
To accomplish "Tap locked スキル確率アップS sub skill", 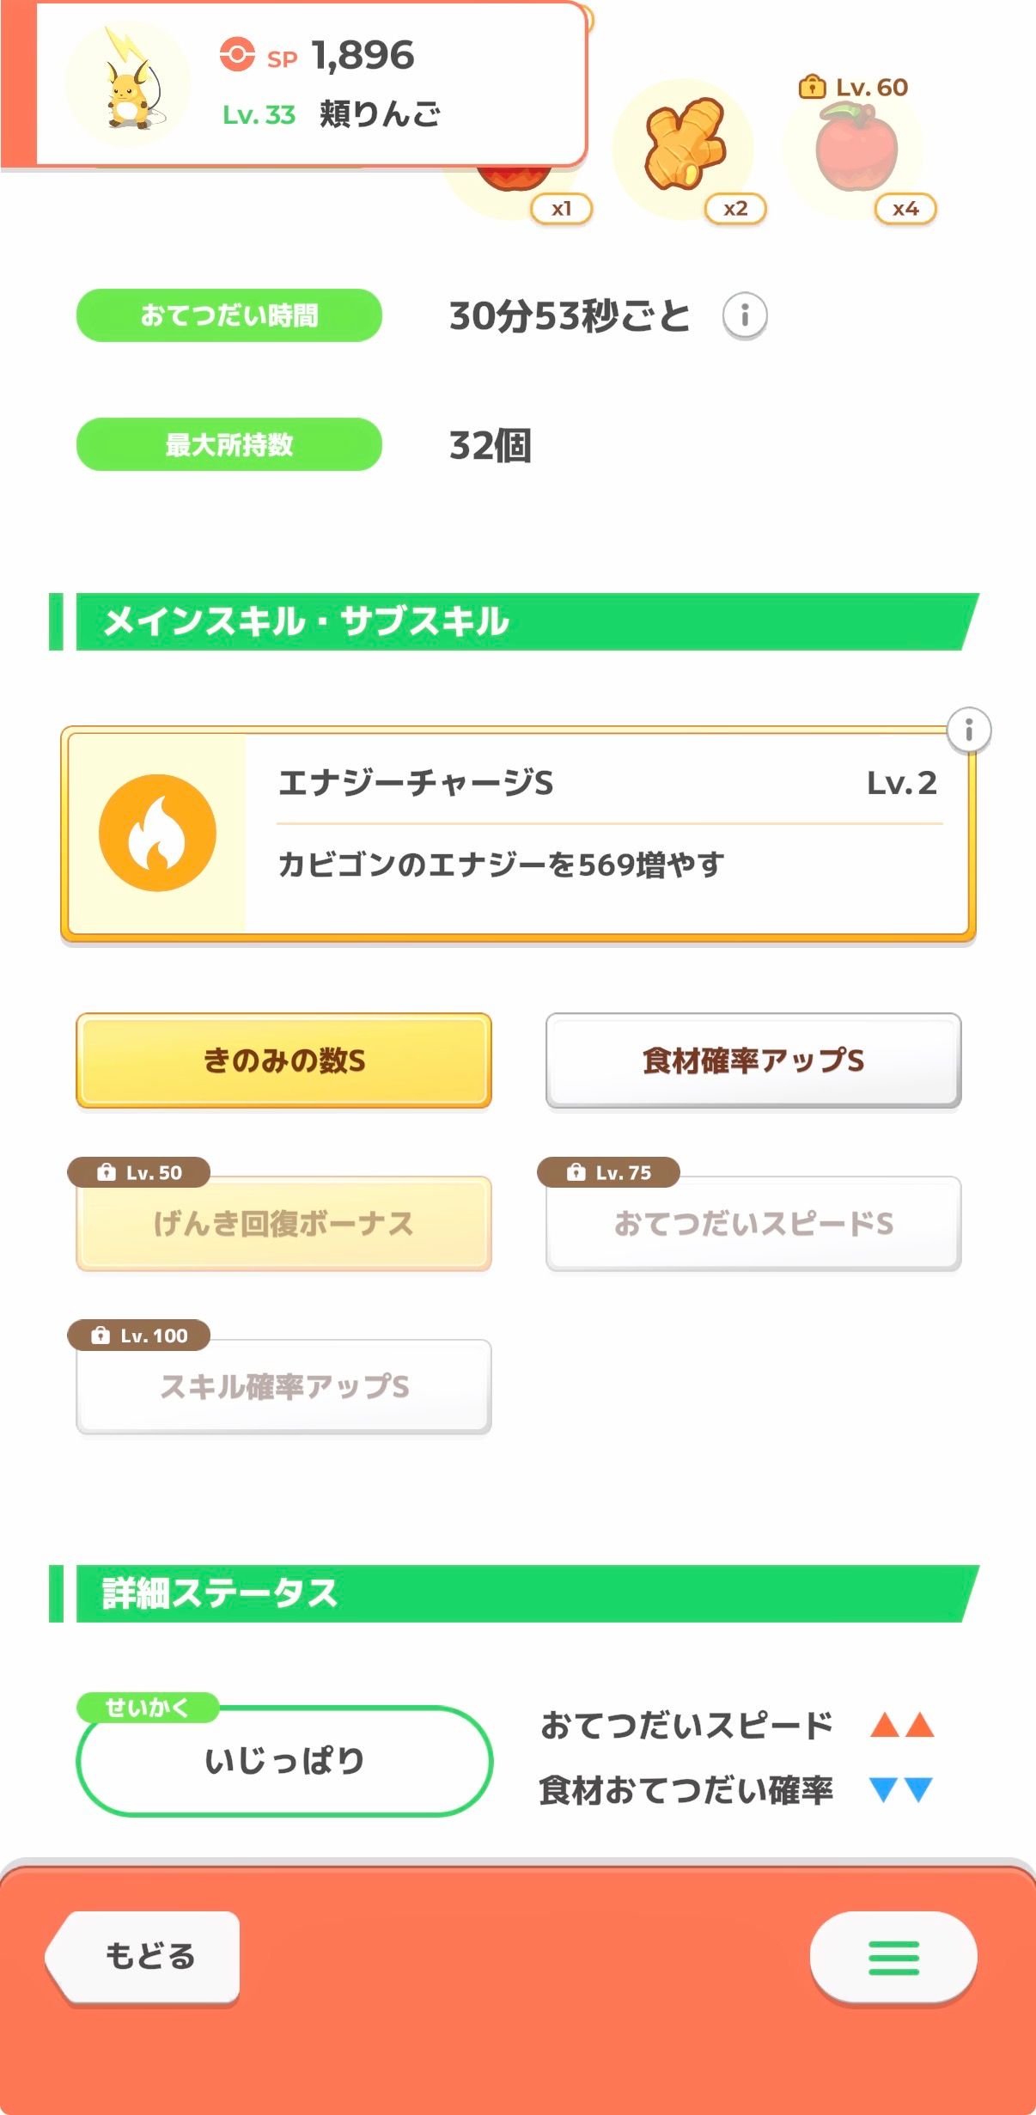I will click(283, 1385).
